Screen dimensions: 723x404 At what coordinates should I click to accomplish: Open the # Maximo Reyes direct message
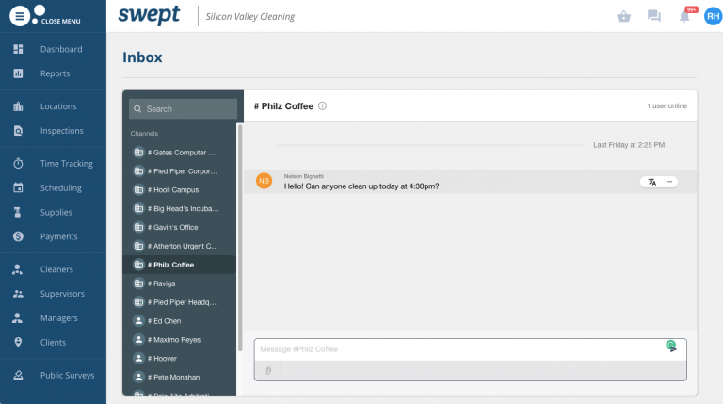tap(180, 339)
